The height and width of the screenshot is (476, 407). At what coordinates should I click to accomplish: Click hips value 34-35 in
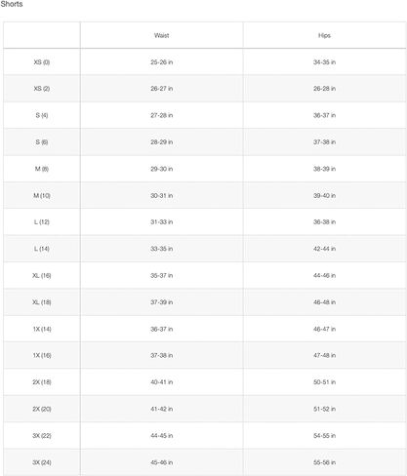point(324,62)
